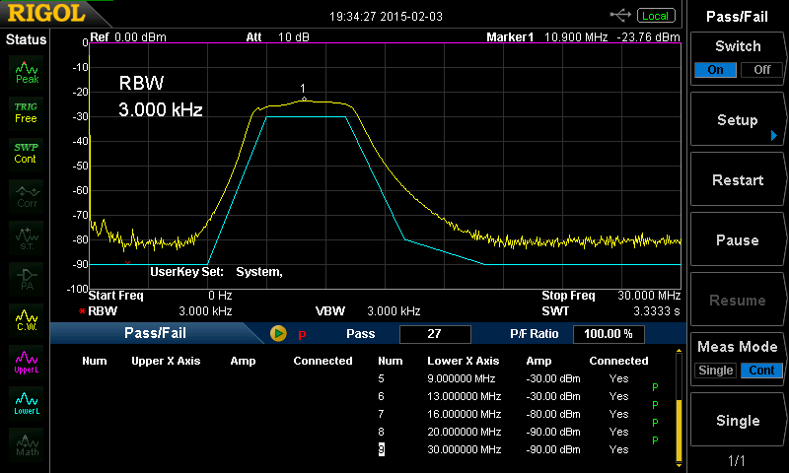The width and height of the screenshot is (789, 473).
Task: Click the 9.000000 MHz cell
Action: click(462, 378)
